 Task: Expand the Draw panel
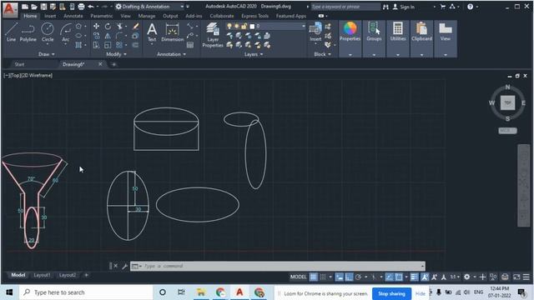(47, 54)
